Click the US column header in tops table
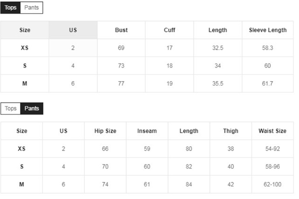299x199 pixels. click(73, 30)
